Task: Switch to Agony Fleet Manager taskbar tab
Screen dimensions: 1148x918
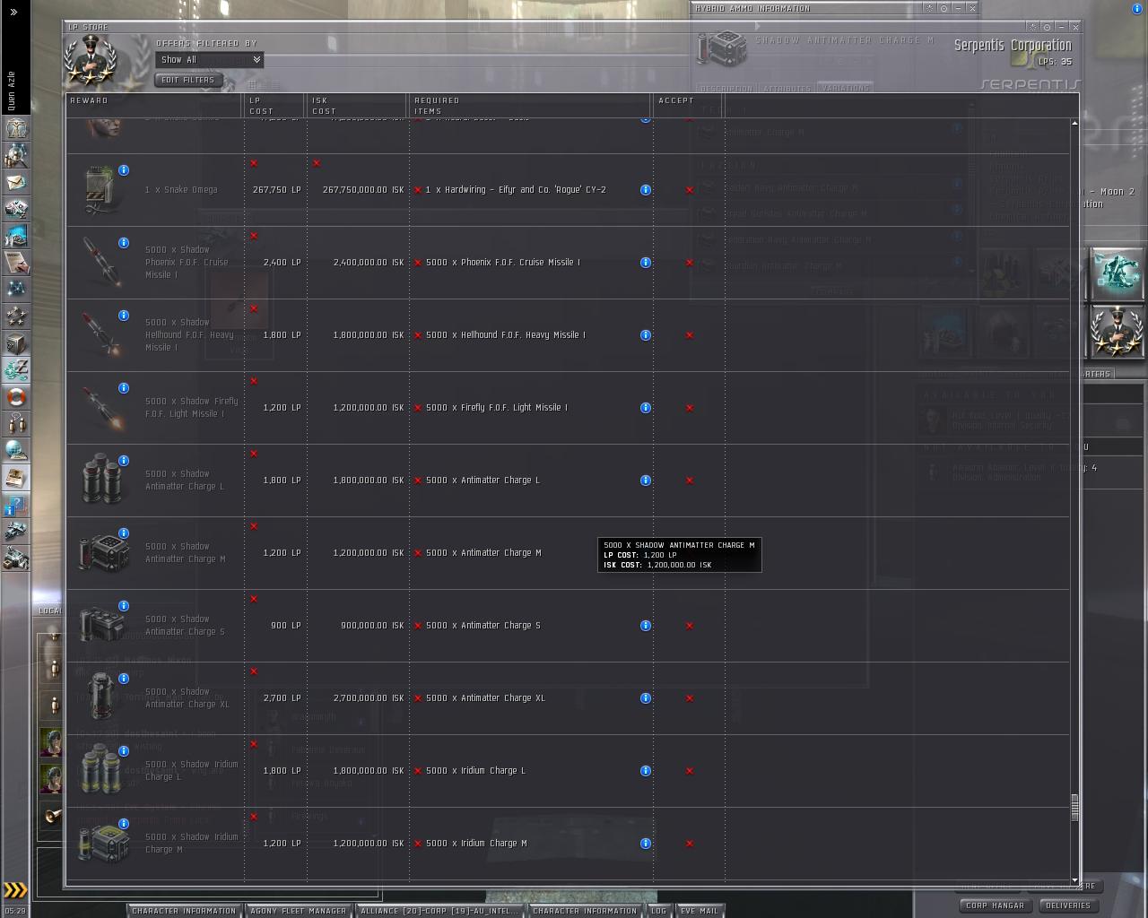Action: [x=298, y=911]
